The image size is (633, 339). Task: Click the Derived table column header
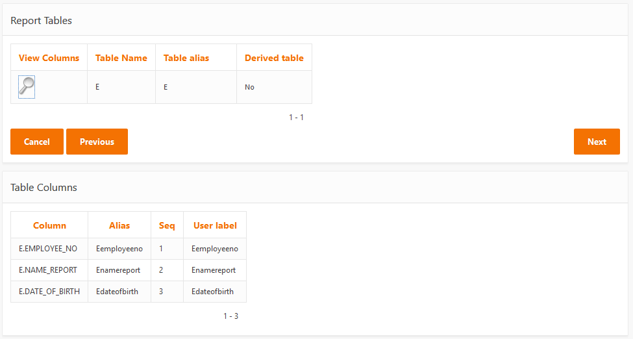point(274,58)
